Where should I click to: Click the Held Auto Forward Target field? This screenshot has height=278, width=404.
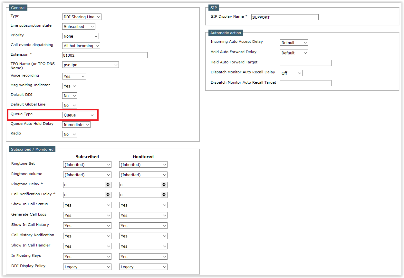point(306,63)
